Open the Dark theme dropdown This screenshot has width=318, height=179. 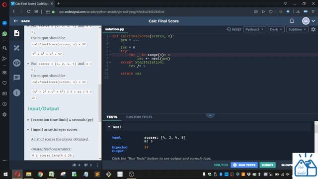tap(276, 29)
